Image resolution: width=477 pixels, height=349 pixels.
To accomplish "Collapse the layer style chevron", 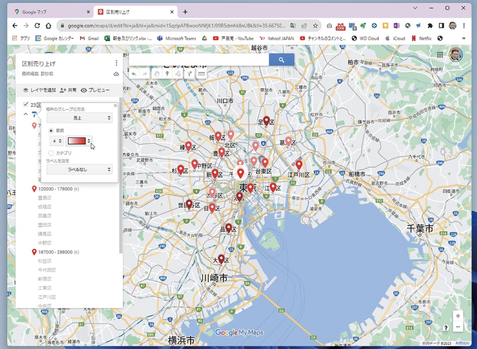I will (26, 114).
